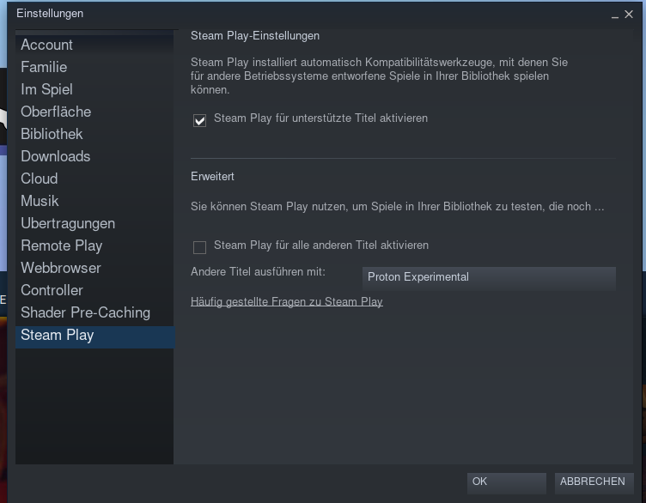Uncheck Steam Play für unterstützte Titel
The height and width of the screenshot is (503, 646).
coord(200,120)
